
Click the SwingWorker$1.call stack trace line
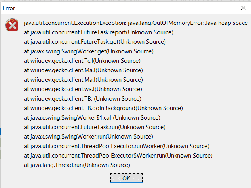92,118
